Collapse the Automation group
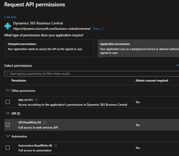 8,136
